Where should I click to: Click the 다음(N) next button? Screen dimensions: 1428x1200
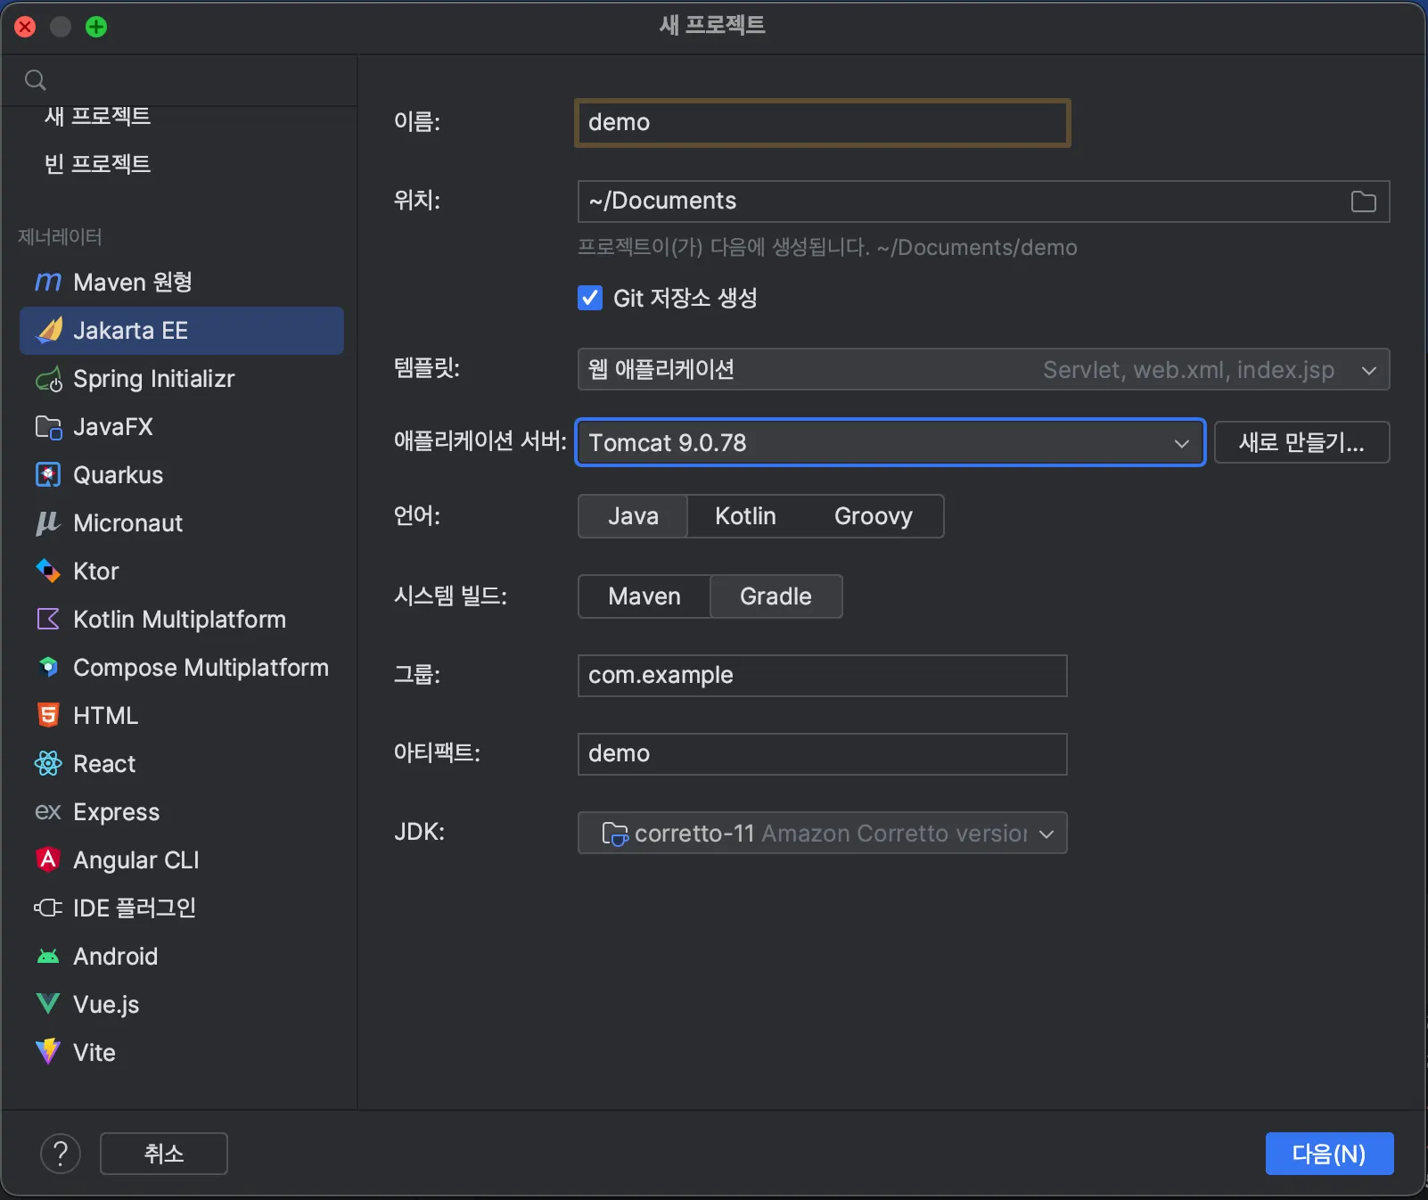[1328, 1154]
